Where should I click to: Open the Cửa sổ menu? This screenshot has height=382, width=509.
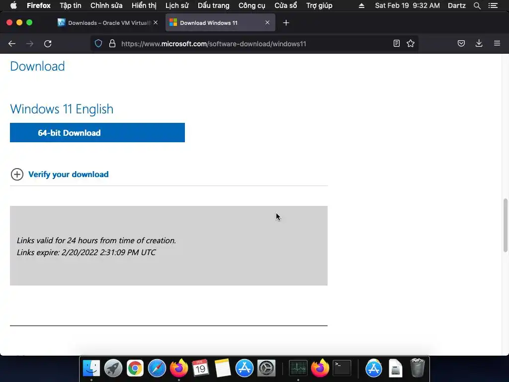(286, 5)
